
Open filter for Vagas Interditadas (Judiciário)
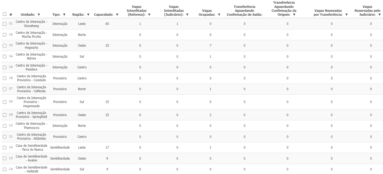tap(187, 15)
